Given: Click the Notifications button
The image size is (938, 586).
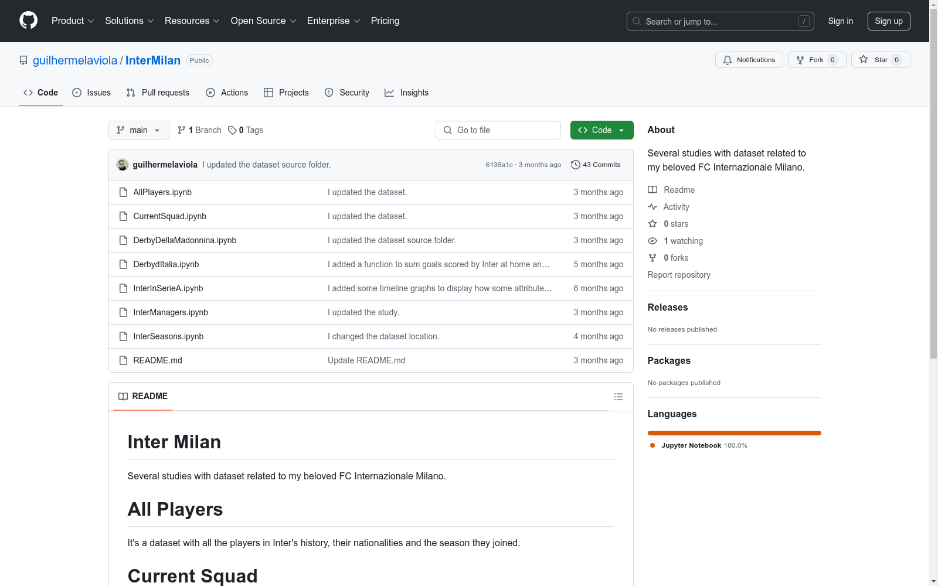Looking at the screenshot, I should click(749, 60).
